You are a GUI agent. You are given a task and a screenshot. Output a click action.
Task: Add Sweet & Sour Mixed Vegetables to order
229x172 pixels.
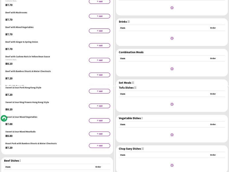tap(99, 121)
